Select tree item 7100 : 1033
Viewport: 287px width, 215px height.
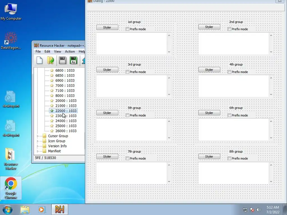pyautogui.click(x=65, y=90)
